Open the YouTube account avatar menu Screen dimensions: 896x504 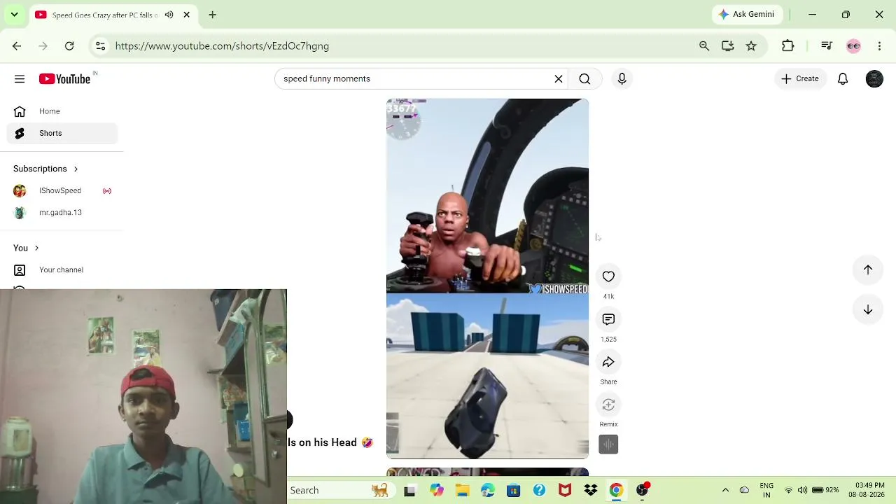click(x=874, y=79)
